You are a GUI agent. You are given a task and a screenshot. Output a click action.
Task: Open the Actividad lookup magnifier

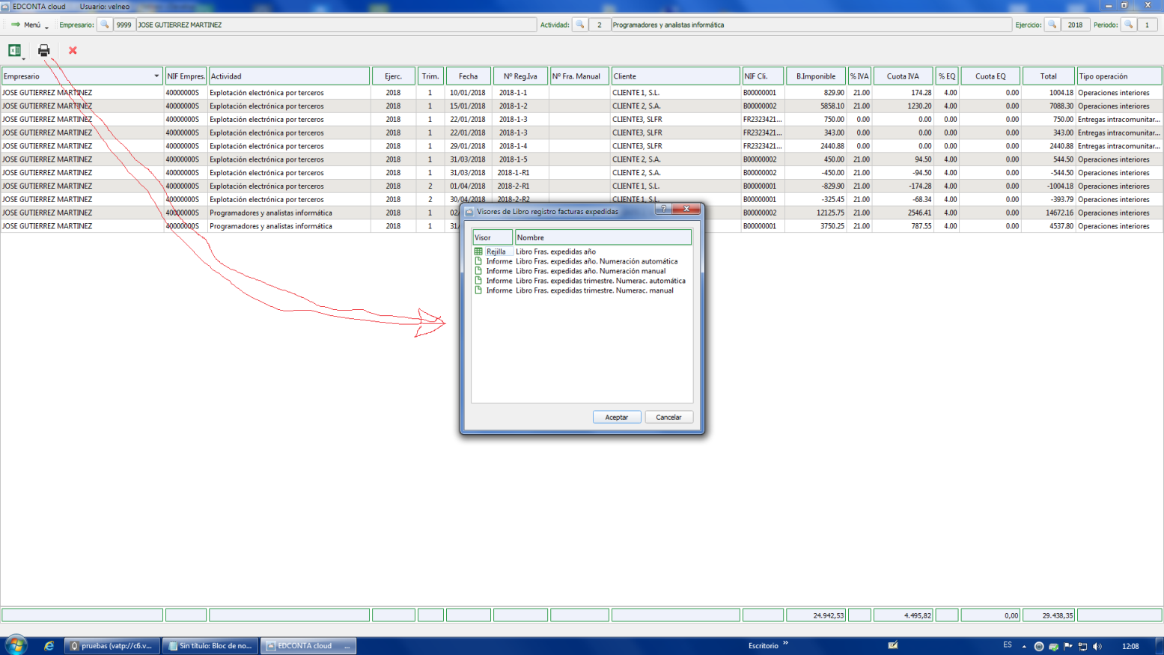click(x=579, y=25)
